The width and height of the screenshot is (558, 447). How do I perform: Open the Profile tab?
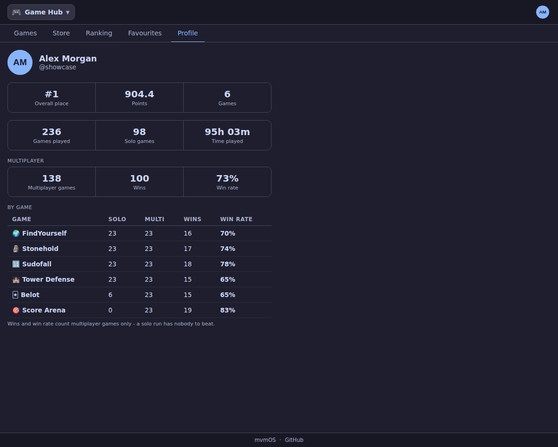[188, 33]
